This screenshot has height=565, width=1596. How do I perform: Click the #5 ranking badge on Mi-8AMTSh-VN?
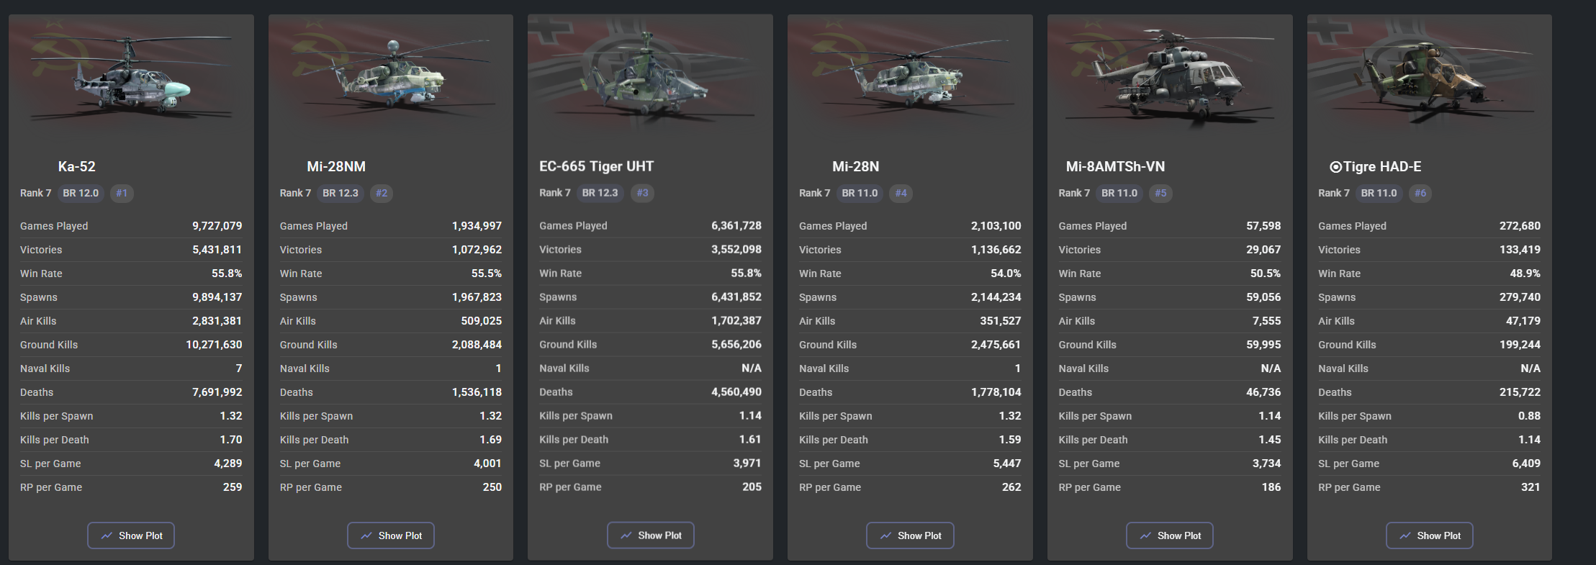click(1160, 193)
